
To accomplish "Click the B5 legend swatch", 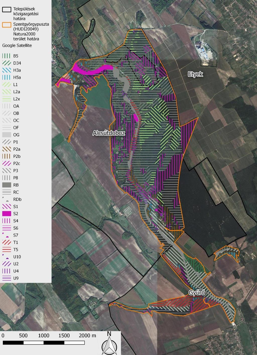I will (7, 56).
